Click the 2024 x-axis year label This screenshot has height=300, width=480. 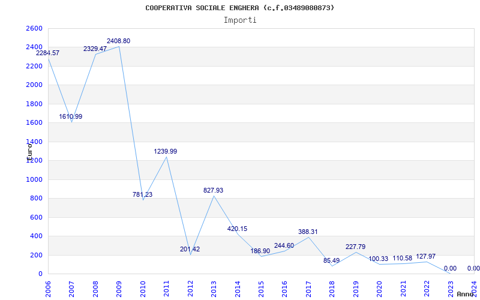(x=474, y=289)
